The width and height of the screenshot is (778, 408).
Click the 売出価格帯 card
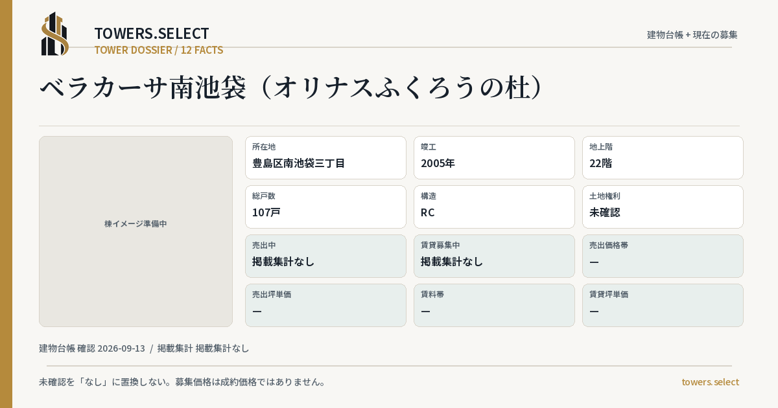(663, 256)
